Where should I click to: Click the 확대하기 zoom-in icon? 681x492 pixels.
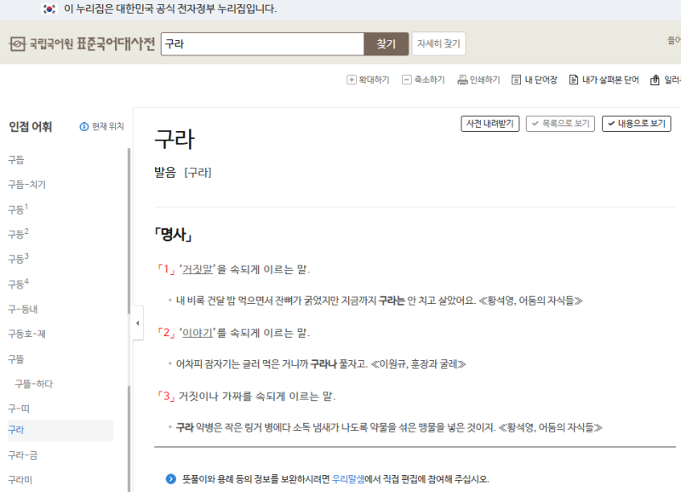(x=351, y=80)
